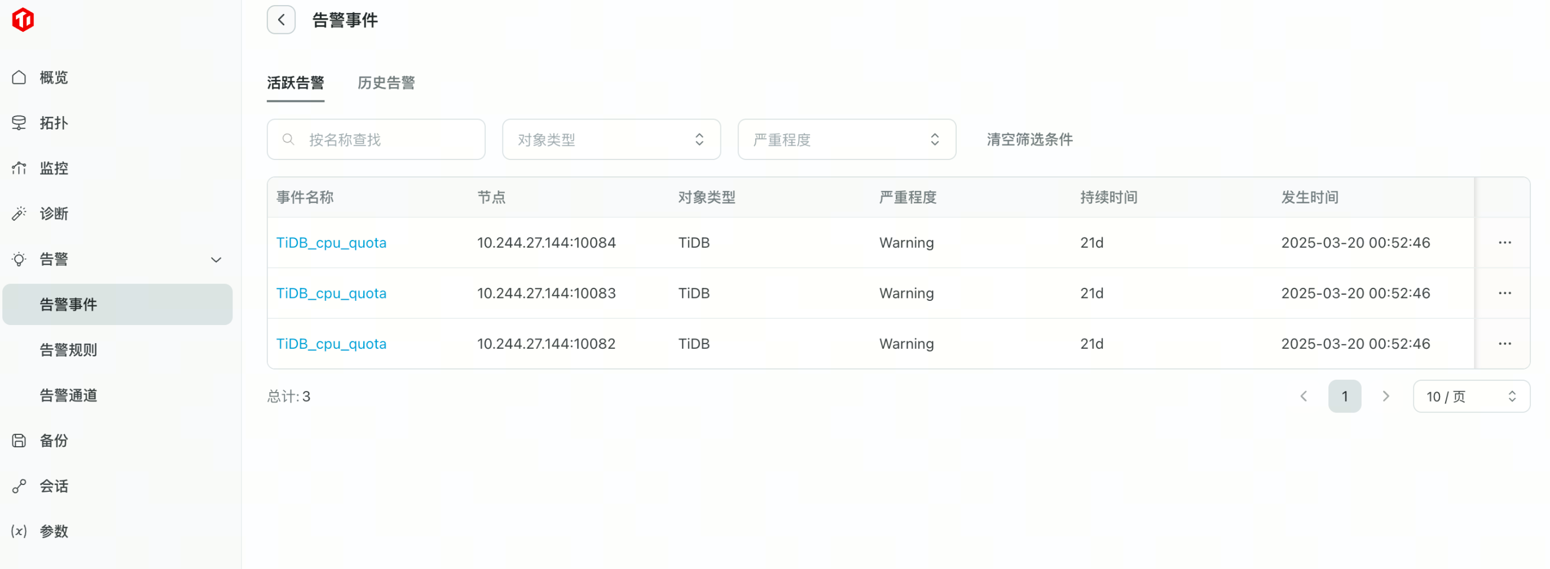The image size is (1550, 569).
Task: Go to previous page arrow
Action: click(1304, 397)
